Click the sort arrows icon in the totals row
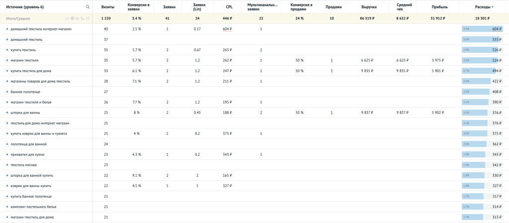 click(68, 18)
